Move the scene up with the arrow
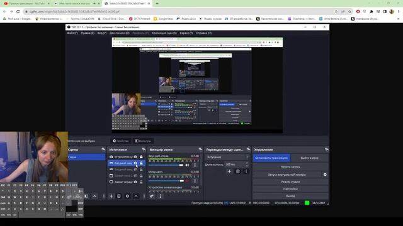The image size is (403, 226). (94, 196)
